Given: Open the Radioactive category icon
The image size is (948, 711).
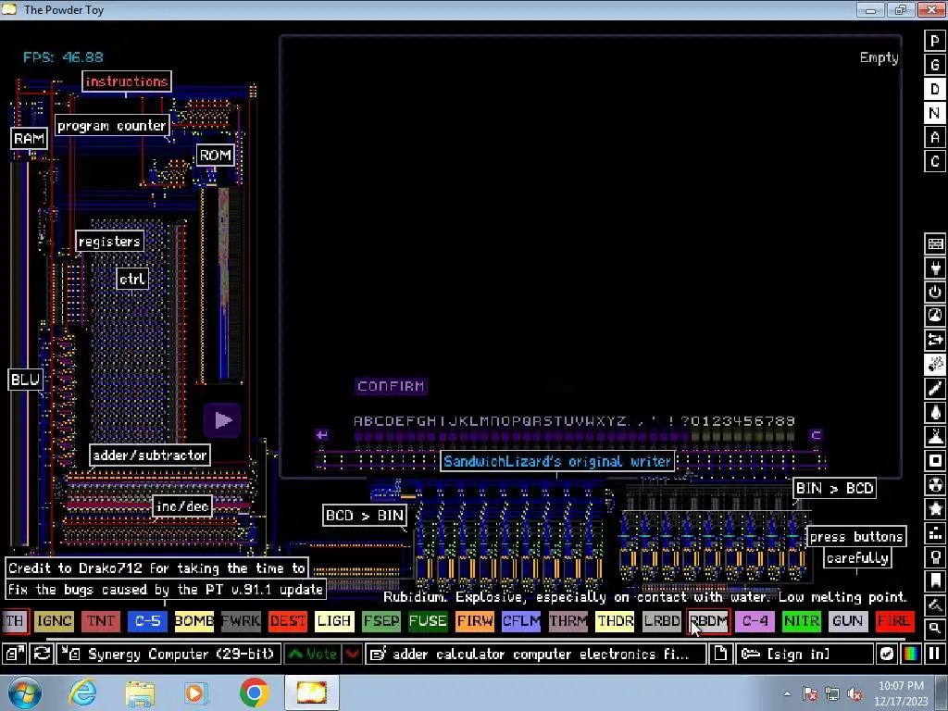Looking at the screenshot, I should tap(935, 485).
